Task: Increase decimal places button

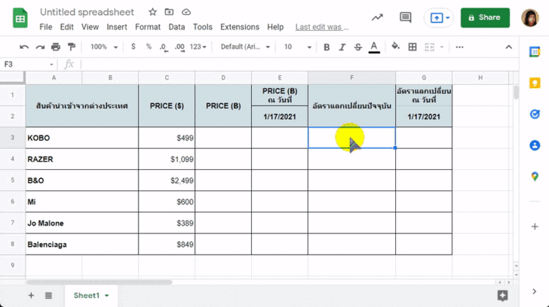Action: click(x=179, y=47)
